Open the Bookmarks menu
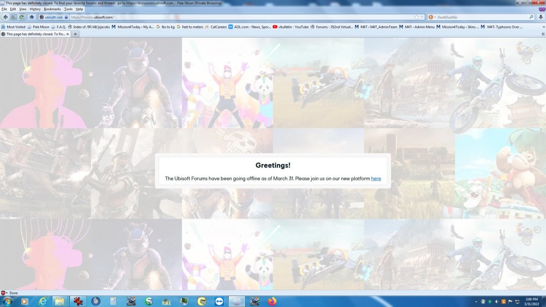This screenshot has height=307, width=546. 52,9
